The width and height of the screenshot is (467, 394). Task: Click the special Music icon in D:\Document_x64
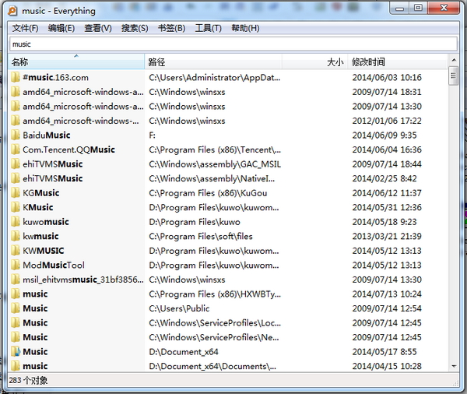point(16,352)
